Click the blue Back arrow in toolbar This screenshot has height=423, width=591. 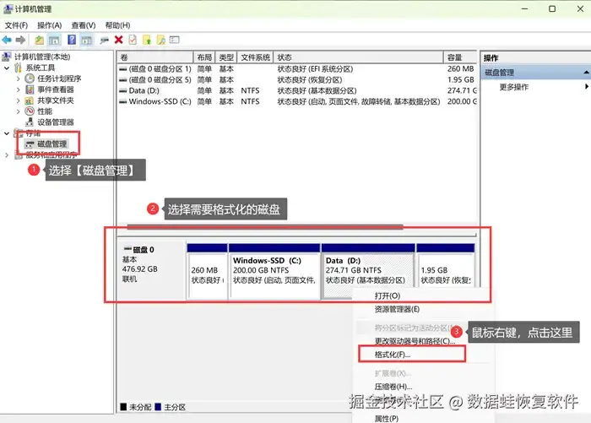(7, 40)
